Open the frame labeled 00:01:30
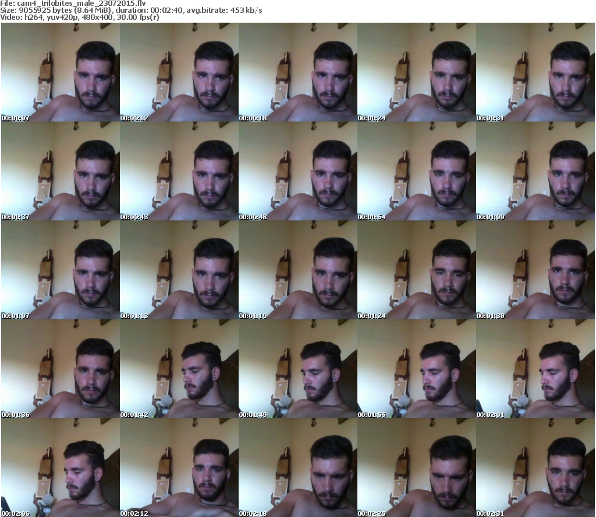This screenshot has height=517, width=596. [x=535, y=270]
